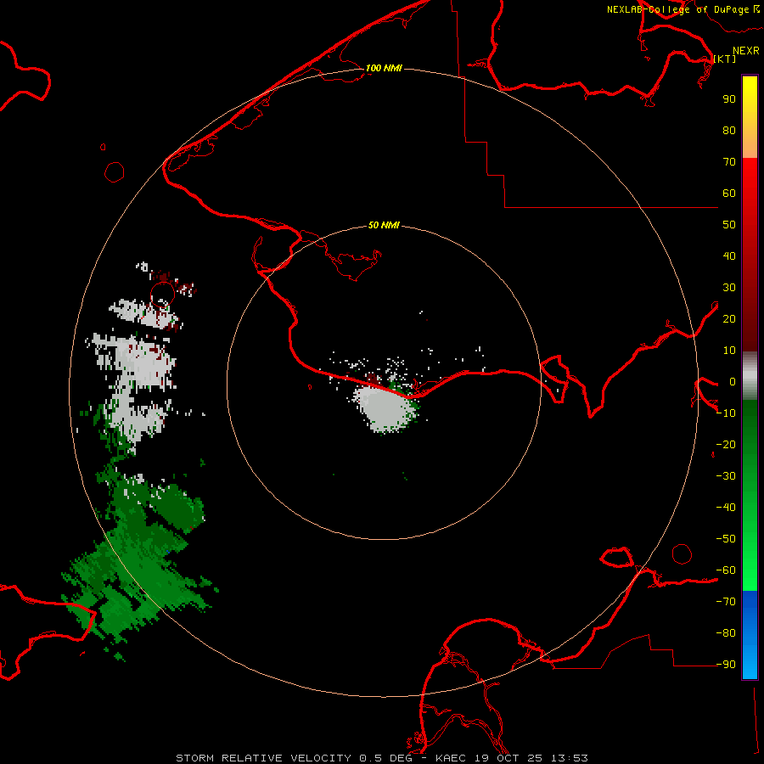This screenshot has height=764, width=764.
Task: Click the -20 value on the velocity scale
Action: tap(726, 444)
